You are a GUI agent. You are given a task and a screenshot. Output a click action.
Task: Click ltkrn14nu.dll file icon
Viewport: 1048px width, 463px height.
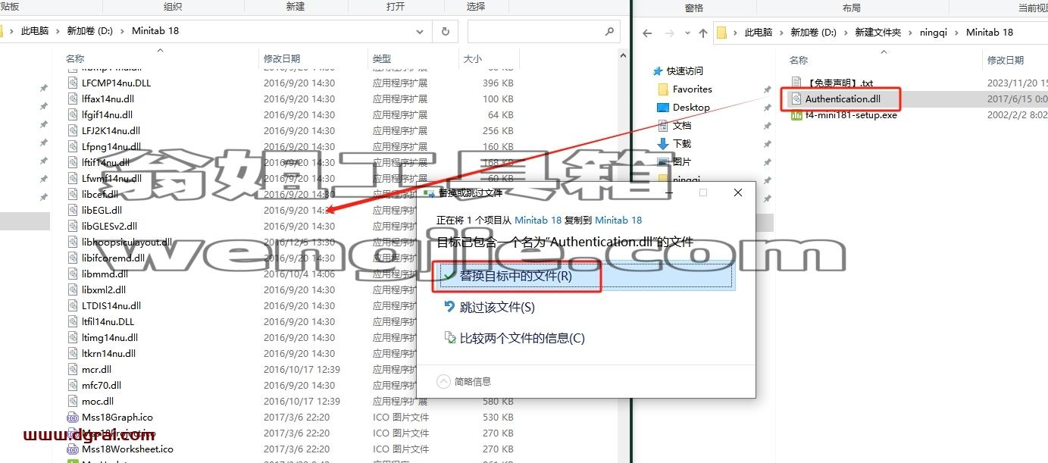pyautogui.click(x=73, y=353)
